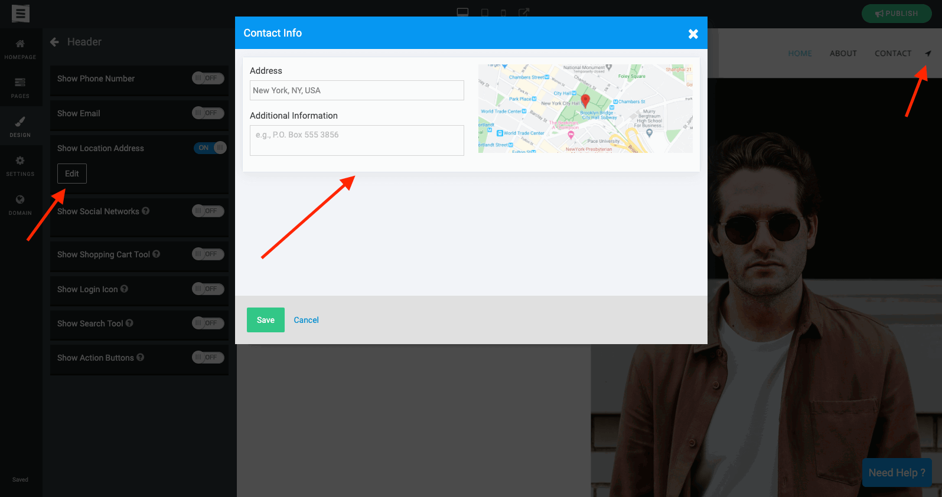Switch to mobile preview icon

tap(503, 13)
